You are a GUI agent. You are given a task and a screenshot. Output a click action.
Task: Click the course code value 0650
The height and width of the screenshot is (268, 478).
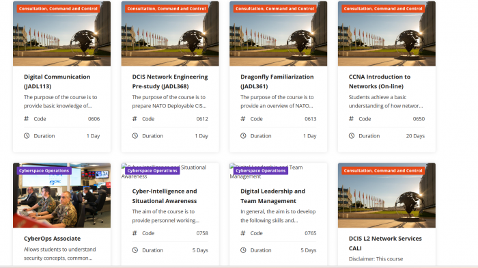(x=419, y=119)
